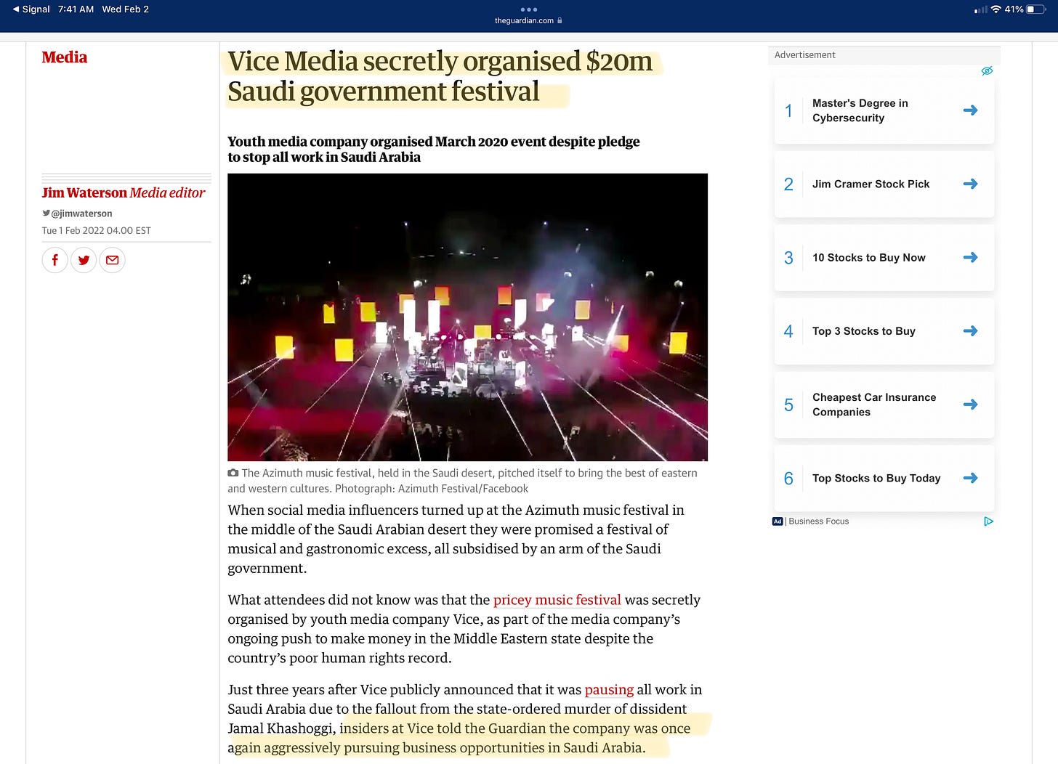Share article via email envelope icon
This screenshot has height=764, width=1058.
coord(112,260)
